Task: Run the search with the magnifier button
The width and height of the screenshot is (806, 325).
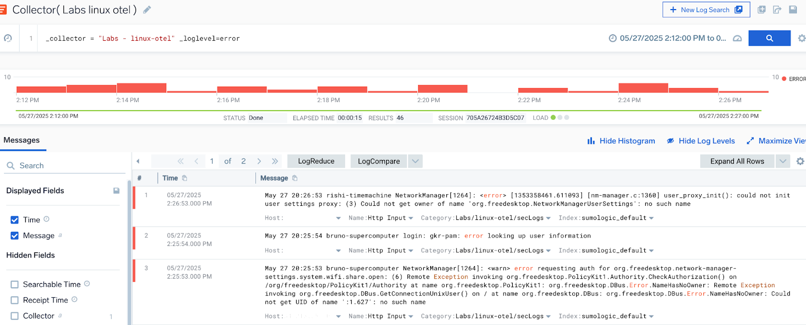Action: tap(769, 38)
